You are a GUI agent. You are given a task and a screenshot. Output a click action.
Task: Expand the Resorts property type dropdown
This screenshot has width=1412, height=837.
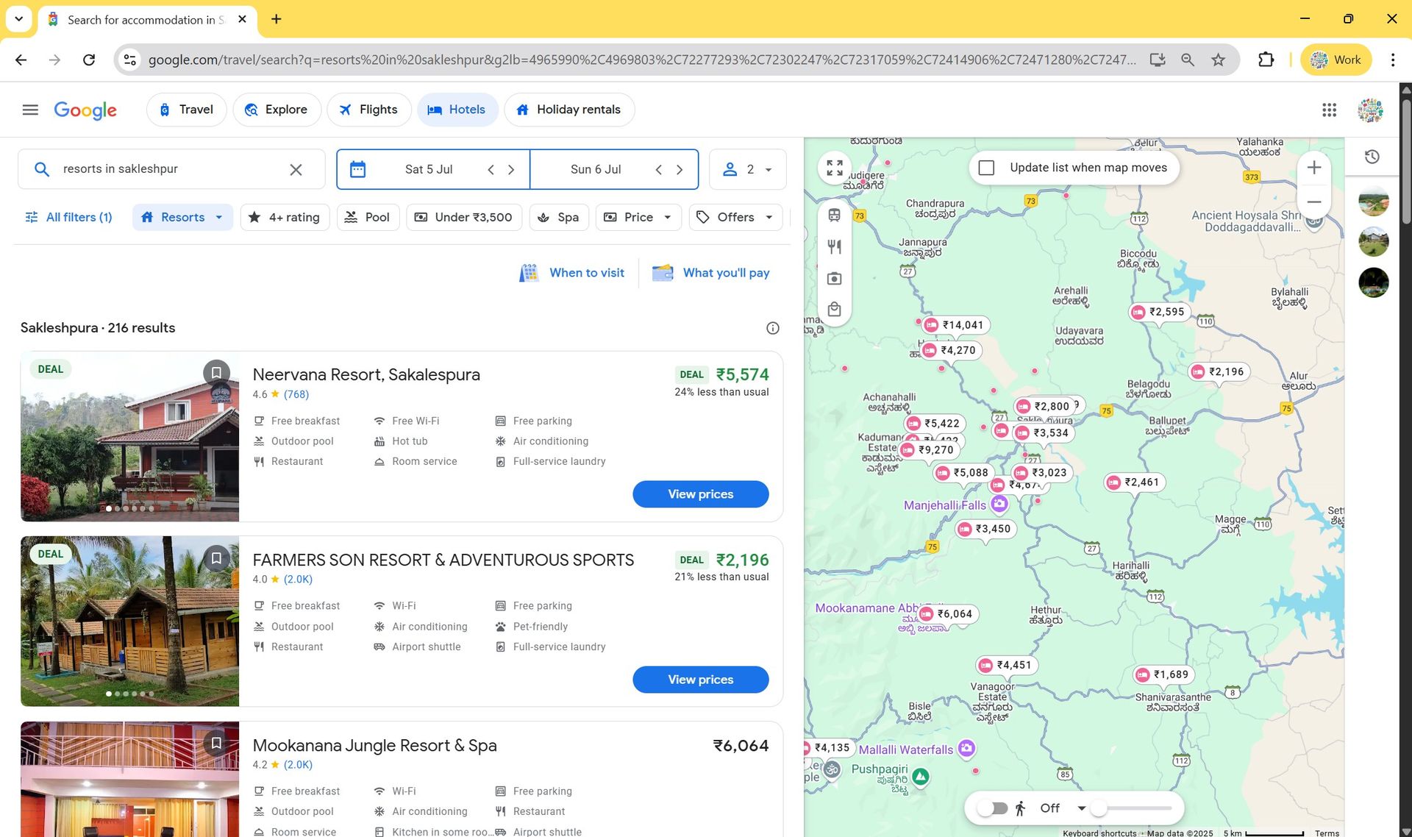click(x=182, y=217)
